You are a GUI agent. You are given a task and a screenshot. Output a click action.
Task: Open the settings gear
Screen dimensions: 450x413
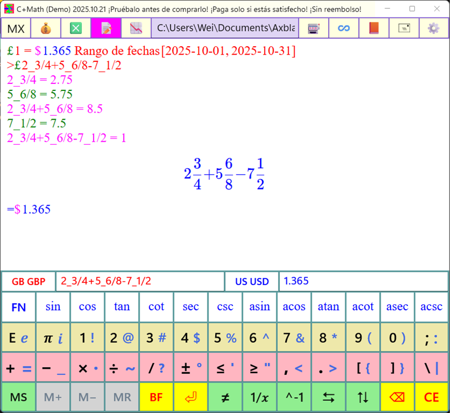(x=433, y=28)
